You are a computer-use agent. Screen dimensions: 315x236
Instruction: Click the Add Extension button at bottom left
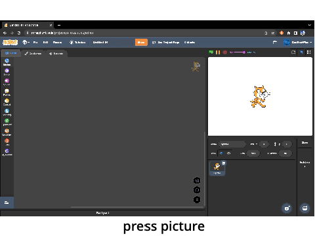[7, 203]
